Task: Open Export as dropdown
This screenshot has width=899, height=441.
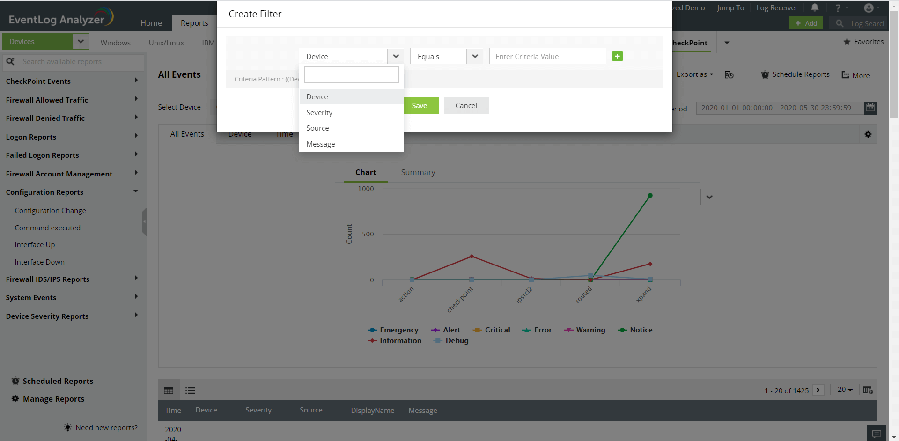Action: point(695,74)
